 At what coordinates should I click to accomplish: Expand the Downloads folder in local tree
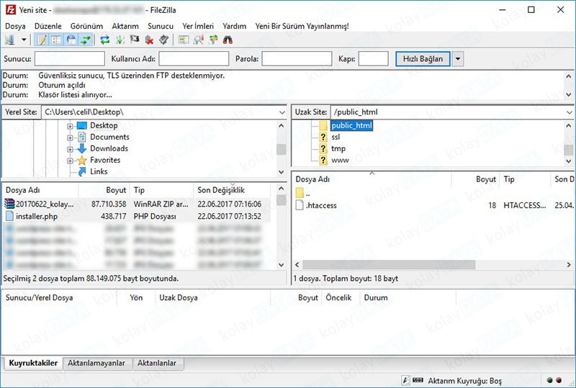coord(71,149)
